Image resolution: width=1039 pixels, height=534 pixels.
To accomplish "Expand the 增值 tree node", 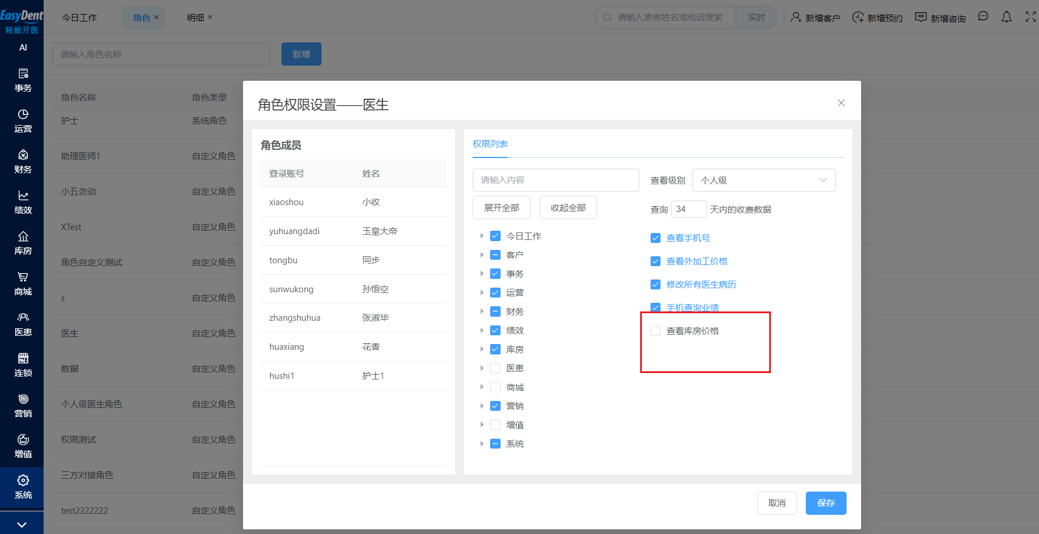I will (x=481, y=425).
